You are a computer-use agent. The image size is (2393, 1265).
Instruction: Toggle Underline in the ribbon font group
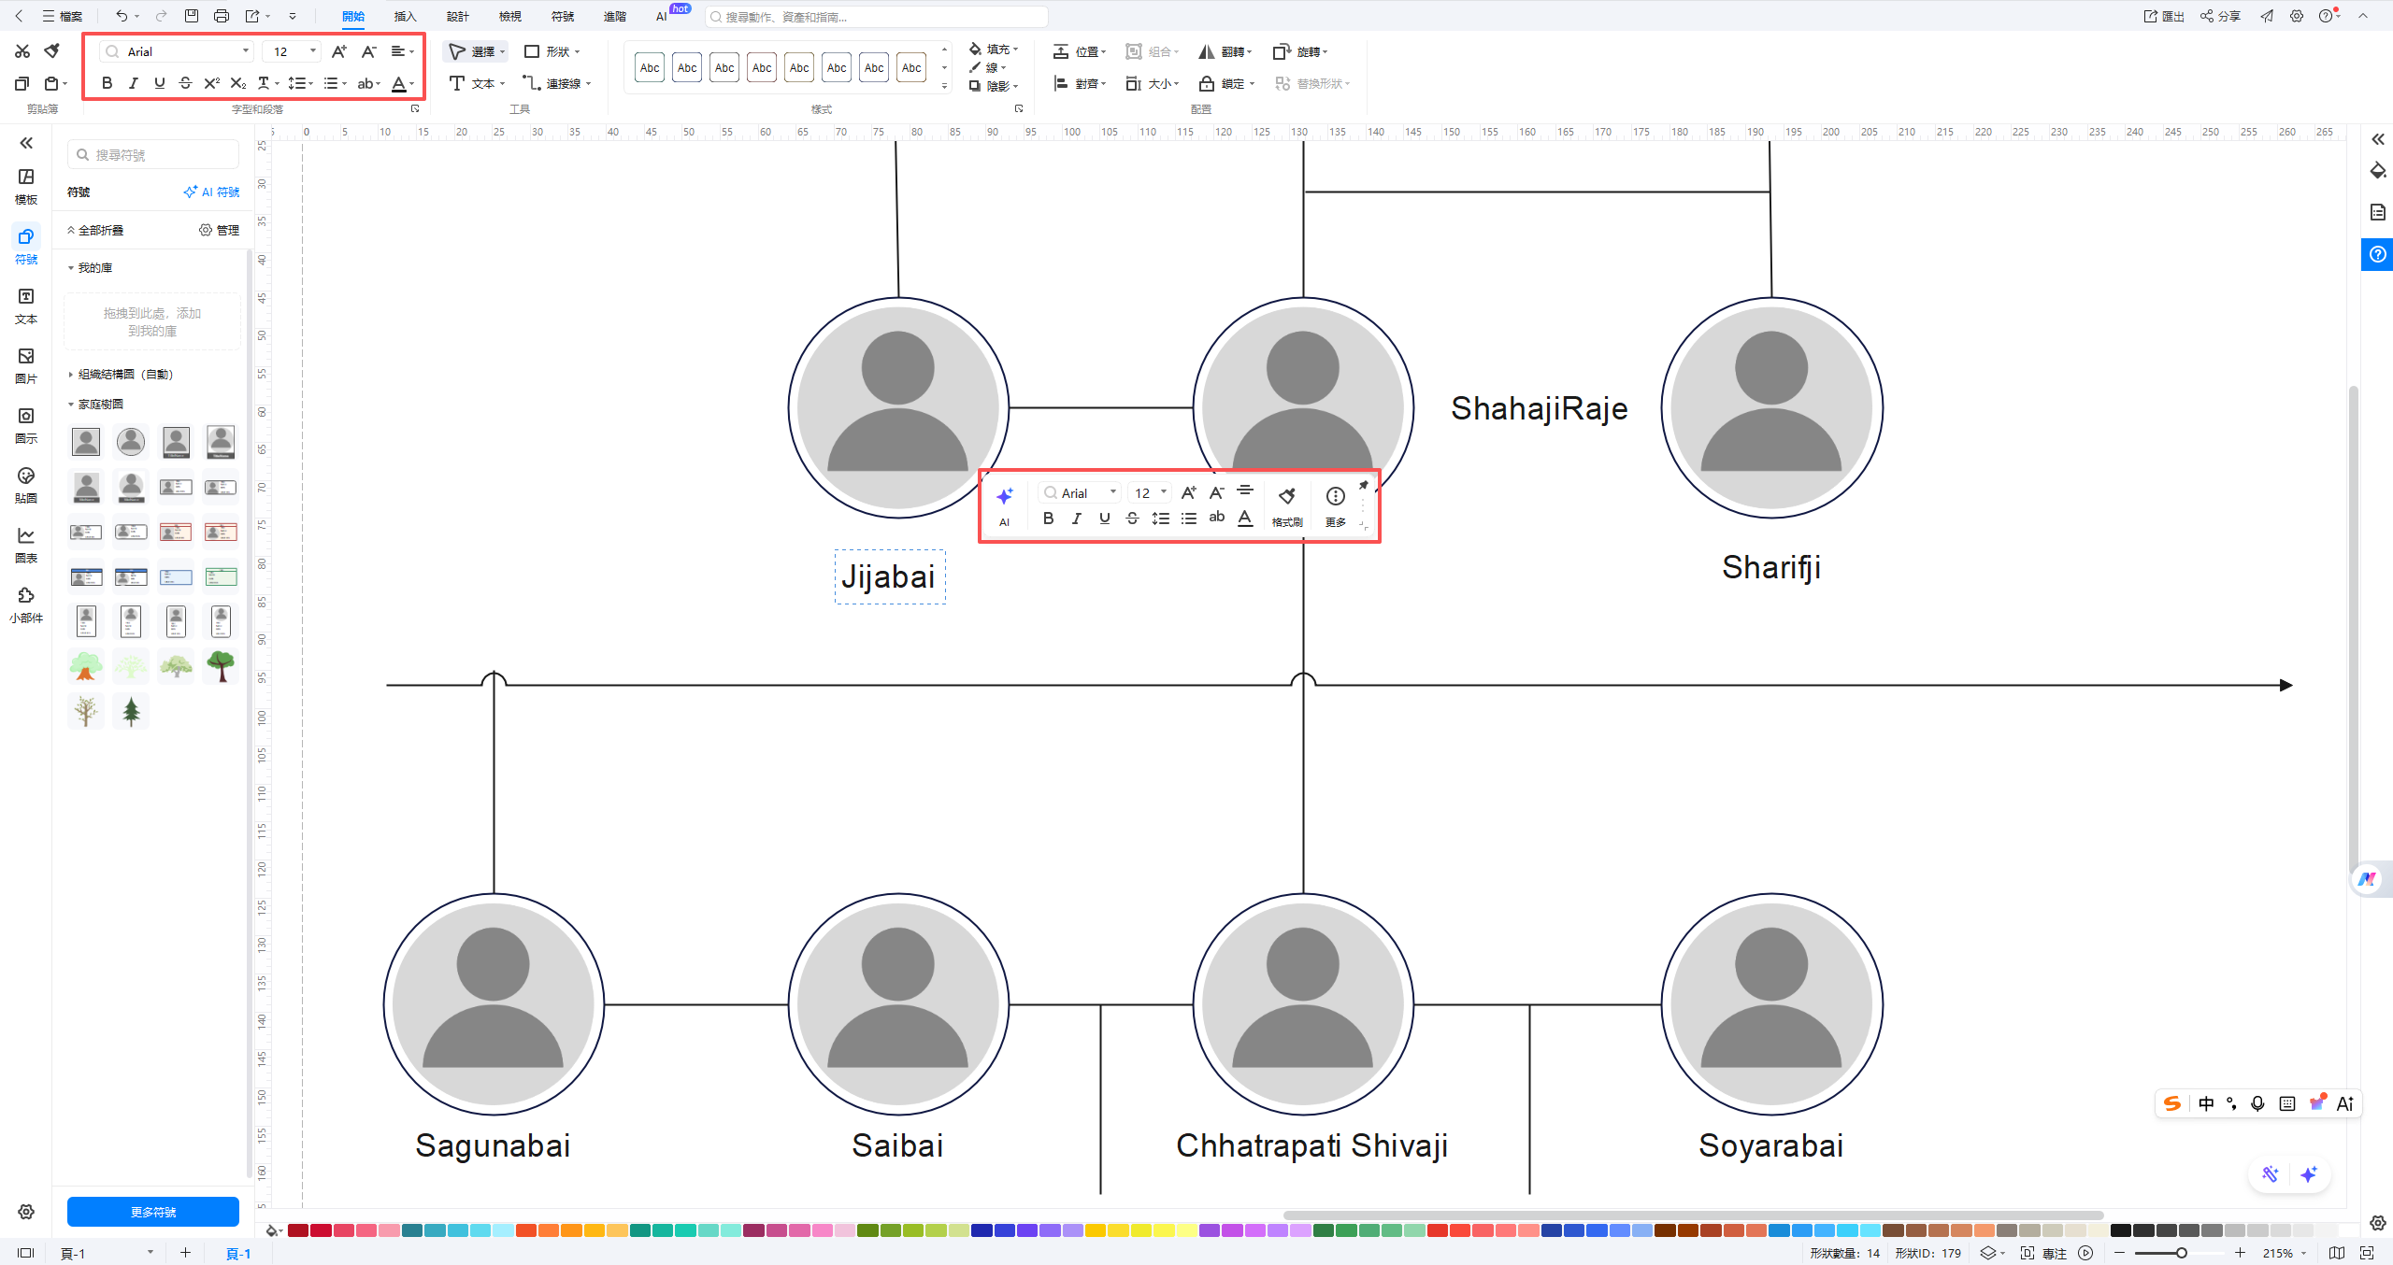159,83
